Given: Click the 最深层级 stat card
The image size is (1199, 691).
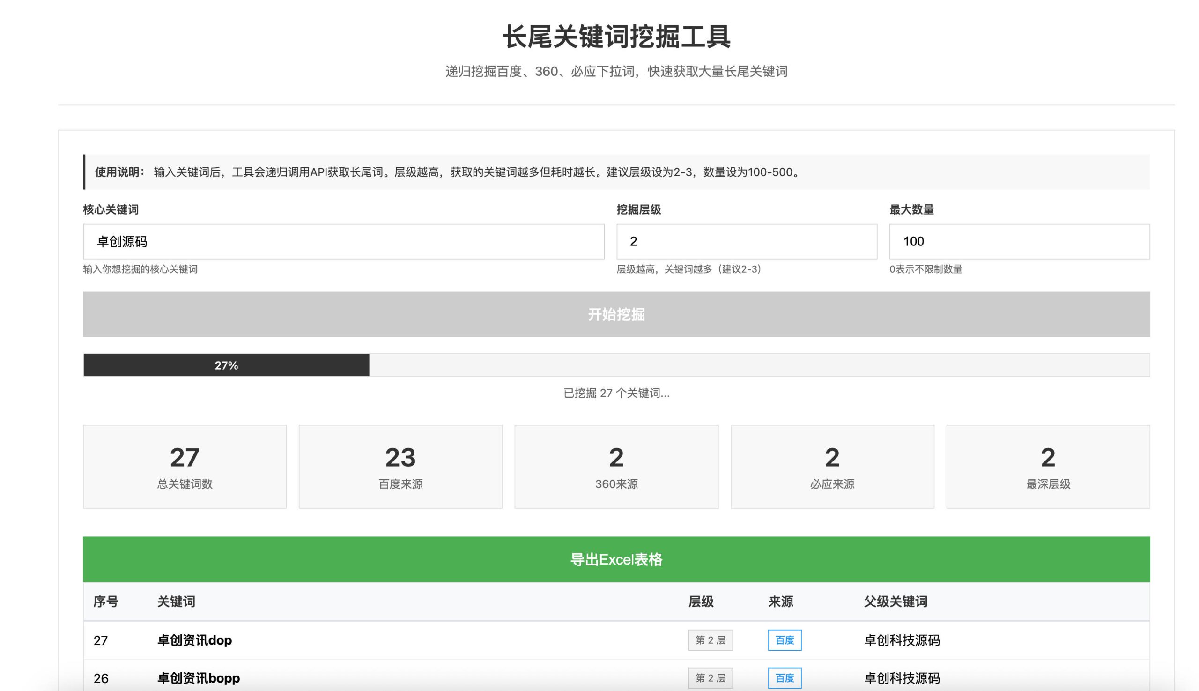Looking at the screenshot, I should 1048,467.
